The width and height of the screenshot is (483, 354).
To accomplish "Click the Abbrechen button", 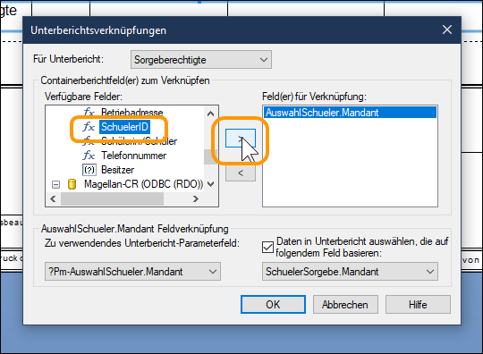I will click(345, 305).
